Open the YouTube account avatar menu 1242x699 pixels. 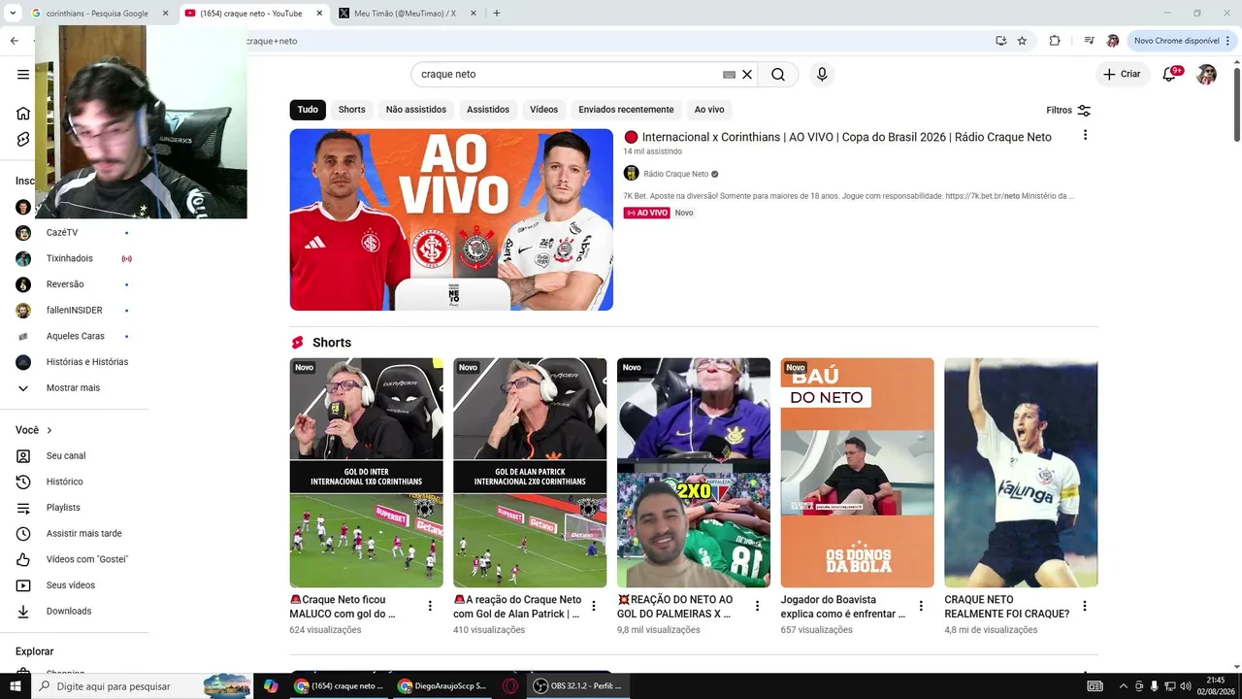click(x=1206, y=75)
